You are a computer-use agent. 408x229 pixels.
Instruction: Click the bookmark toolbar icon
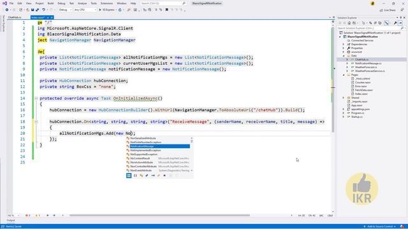tap(167, 10)
